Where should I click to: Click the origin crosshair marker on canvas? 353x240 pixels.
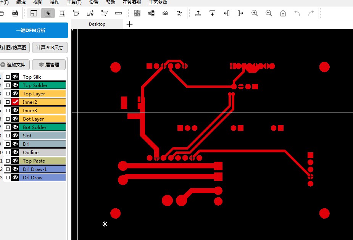(105, 224)
